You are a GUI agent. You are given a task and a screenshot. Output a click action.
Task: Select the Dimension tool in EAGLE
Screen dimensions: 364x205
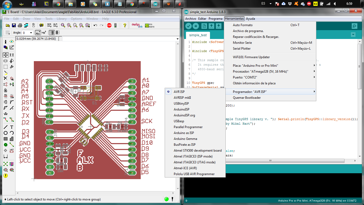[x=6, y=156]
